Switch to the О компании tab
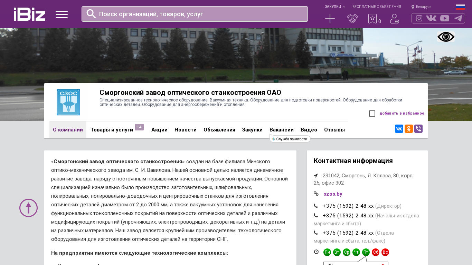This screenshot has width=472, height=265. (68, 130)
